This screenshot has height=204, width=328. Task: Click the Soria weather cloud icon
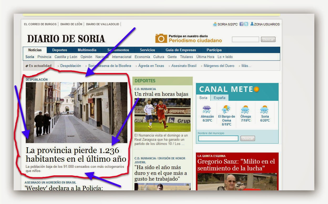point(215,24)
